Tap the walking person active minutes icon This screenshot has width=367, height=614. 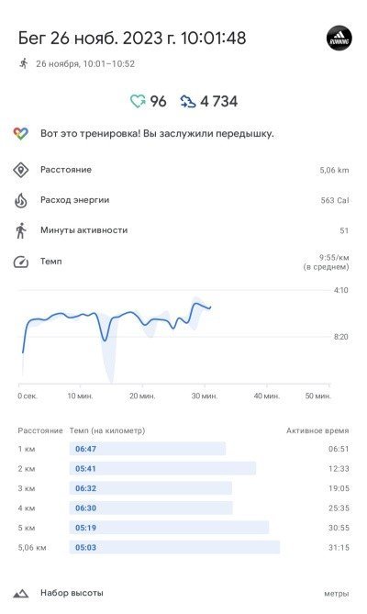pos(21,230)
